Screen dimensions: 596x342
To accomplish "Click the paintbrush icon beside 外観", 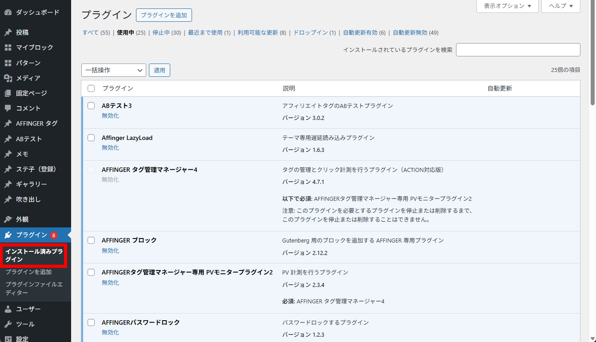I will click(8, 219).
